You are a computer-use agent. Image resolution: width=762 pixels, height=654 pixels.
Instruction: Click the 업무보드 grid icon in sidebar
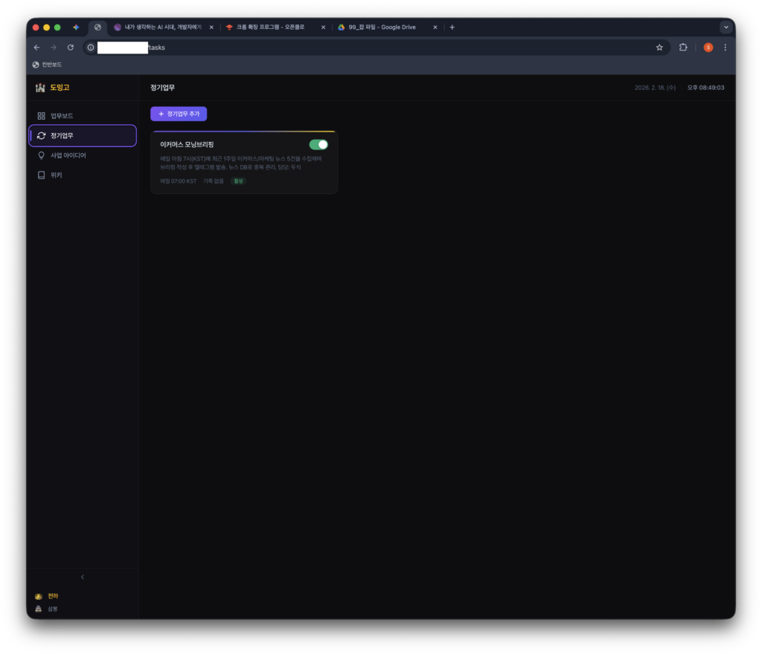42,116
